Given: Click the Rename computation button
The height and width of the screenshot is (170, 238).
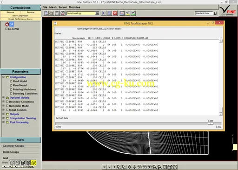Looking at the screenshot, I should (x=10, y=12).
